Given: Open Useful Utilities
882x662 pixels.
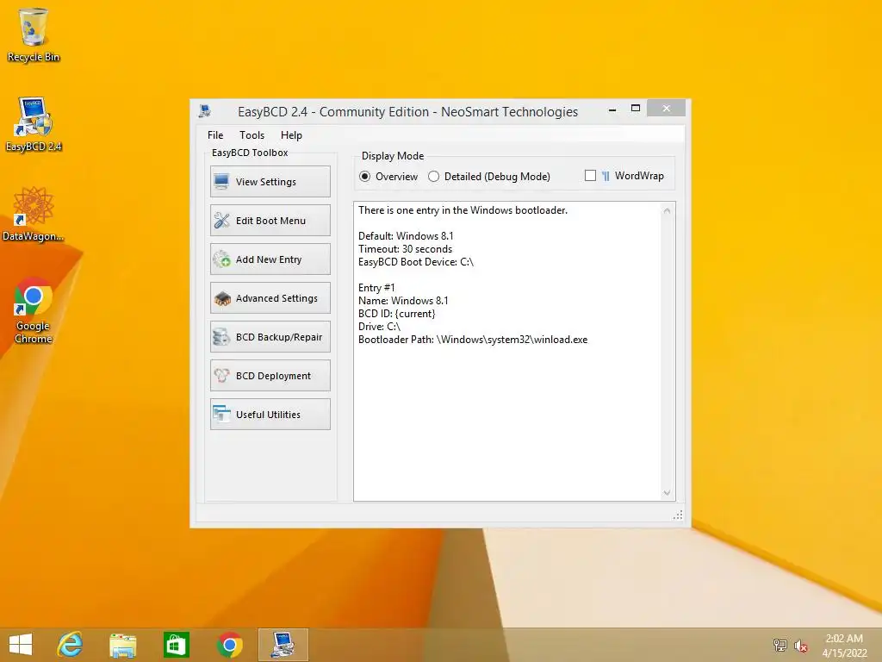Looking at the screenshot, I should point(270,415).
